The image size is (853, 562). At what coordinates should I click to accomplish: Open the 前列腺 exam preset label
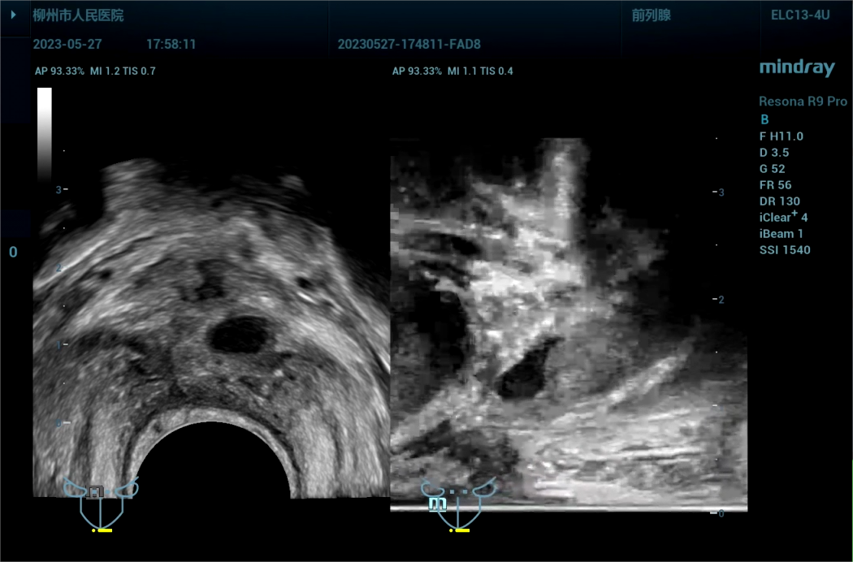tap(651, 15)
